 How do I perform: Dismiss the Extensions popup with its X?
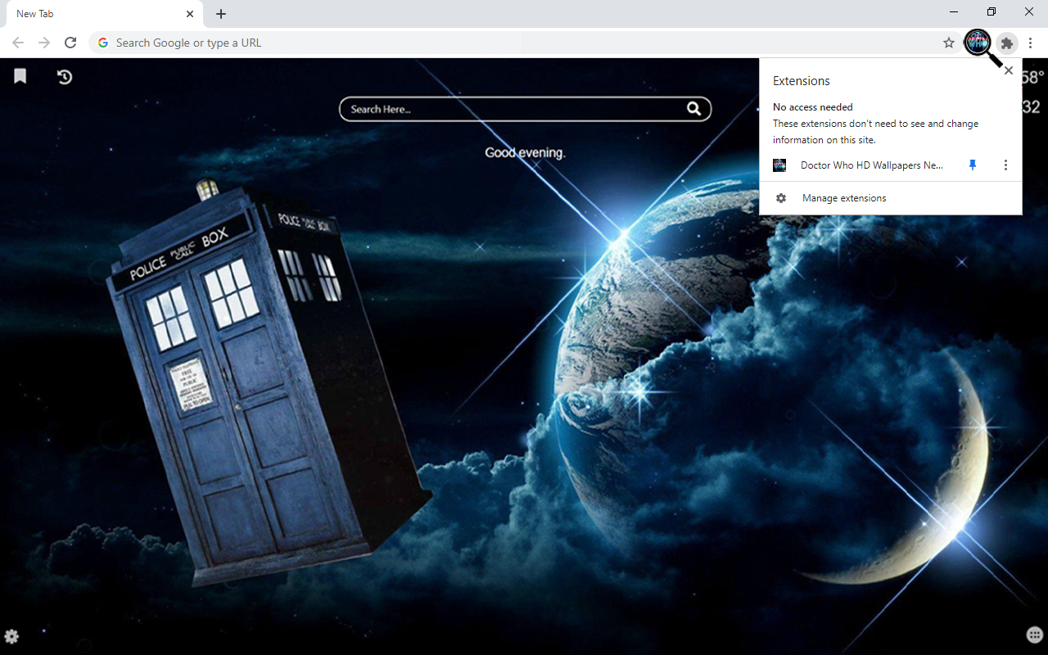tap(1008, 70)
